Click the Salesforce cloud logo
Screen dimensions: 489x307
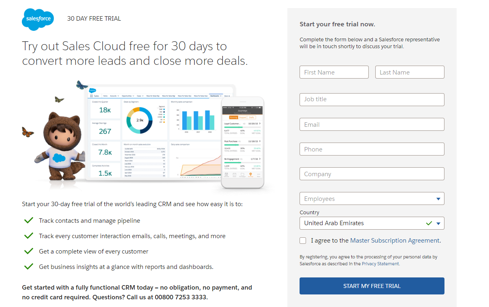pyautogui.click(x=38, y=19)
